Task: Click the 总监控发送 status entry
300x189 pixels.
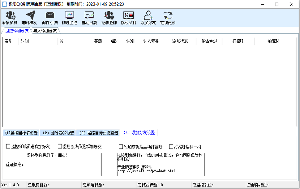Action: [203, 185]
